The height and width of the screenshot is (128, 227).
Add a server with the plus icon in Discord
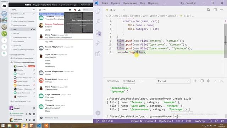pyautogui.click(x=4, y=47)
